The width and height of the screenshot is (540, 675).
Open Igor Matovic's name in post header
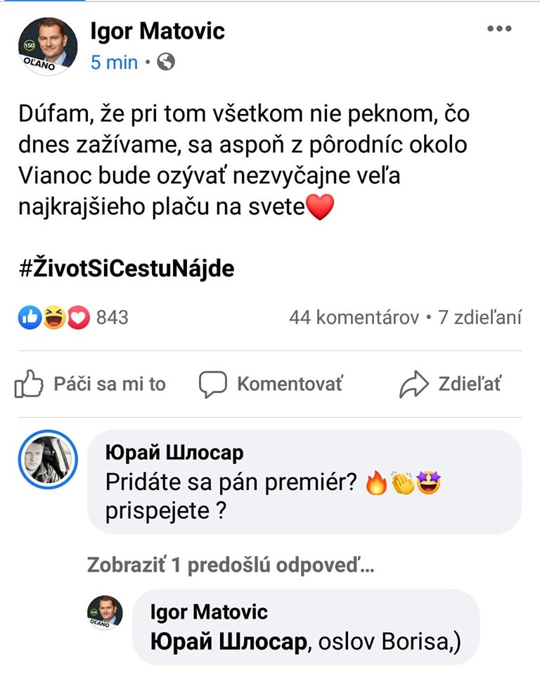pyautogui.click(x=157, y=31)
